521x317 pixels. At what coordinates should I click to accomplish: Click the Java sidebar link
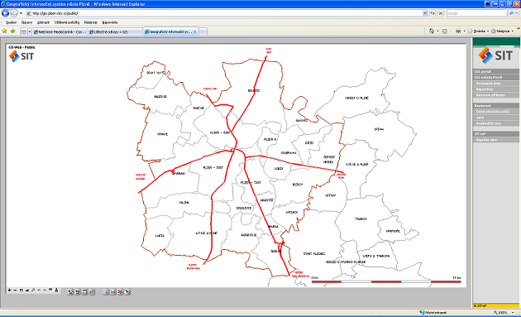[496, 118]
